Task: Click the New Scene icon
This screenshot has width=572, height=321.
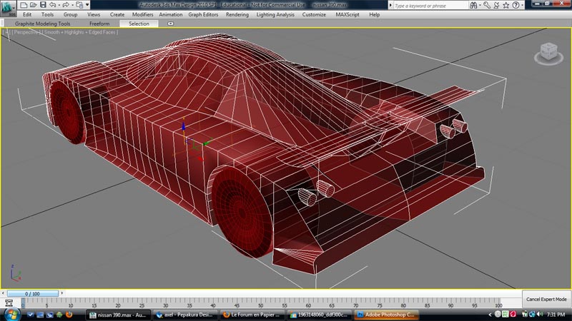Action: click(x=22, y=4)
